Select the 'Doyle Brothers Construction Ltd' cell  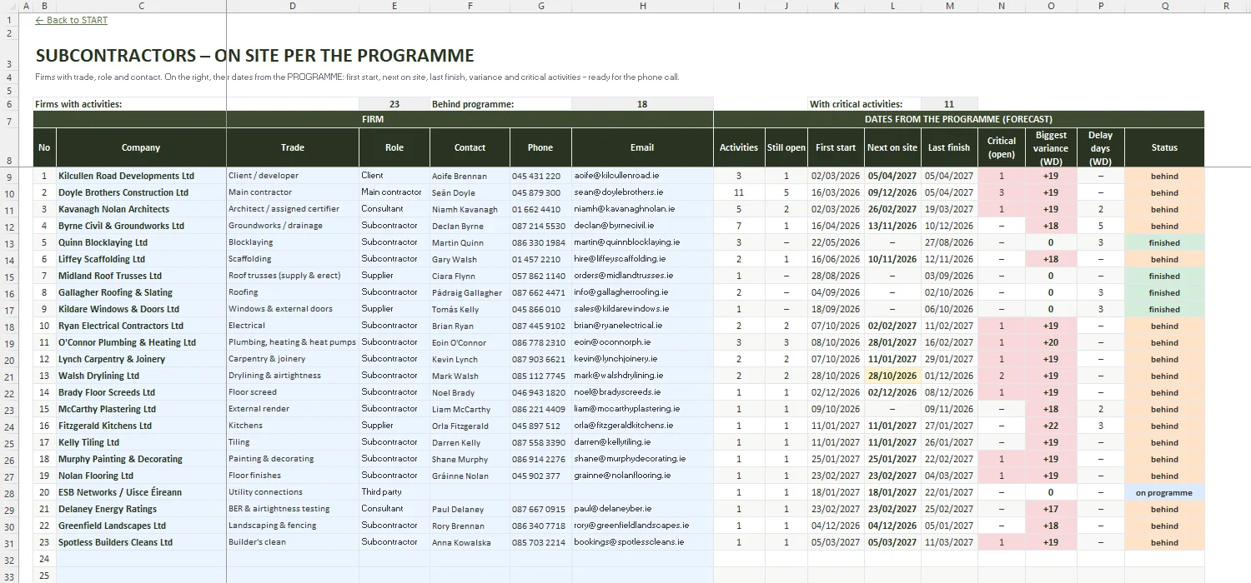click(141, 192)
